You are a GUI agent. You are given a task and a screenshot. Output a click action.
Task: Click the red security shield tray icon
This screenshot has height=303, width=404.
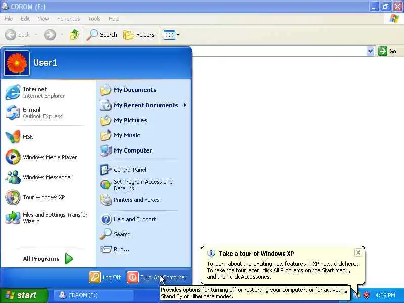tap(366, 295)
